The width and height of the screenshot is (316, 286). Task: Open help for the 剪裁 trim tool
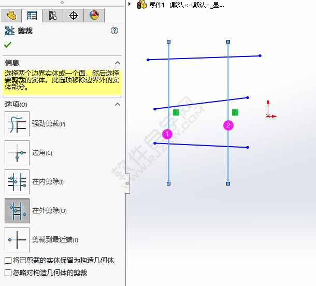(114, 31)
